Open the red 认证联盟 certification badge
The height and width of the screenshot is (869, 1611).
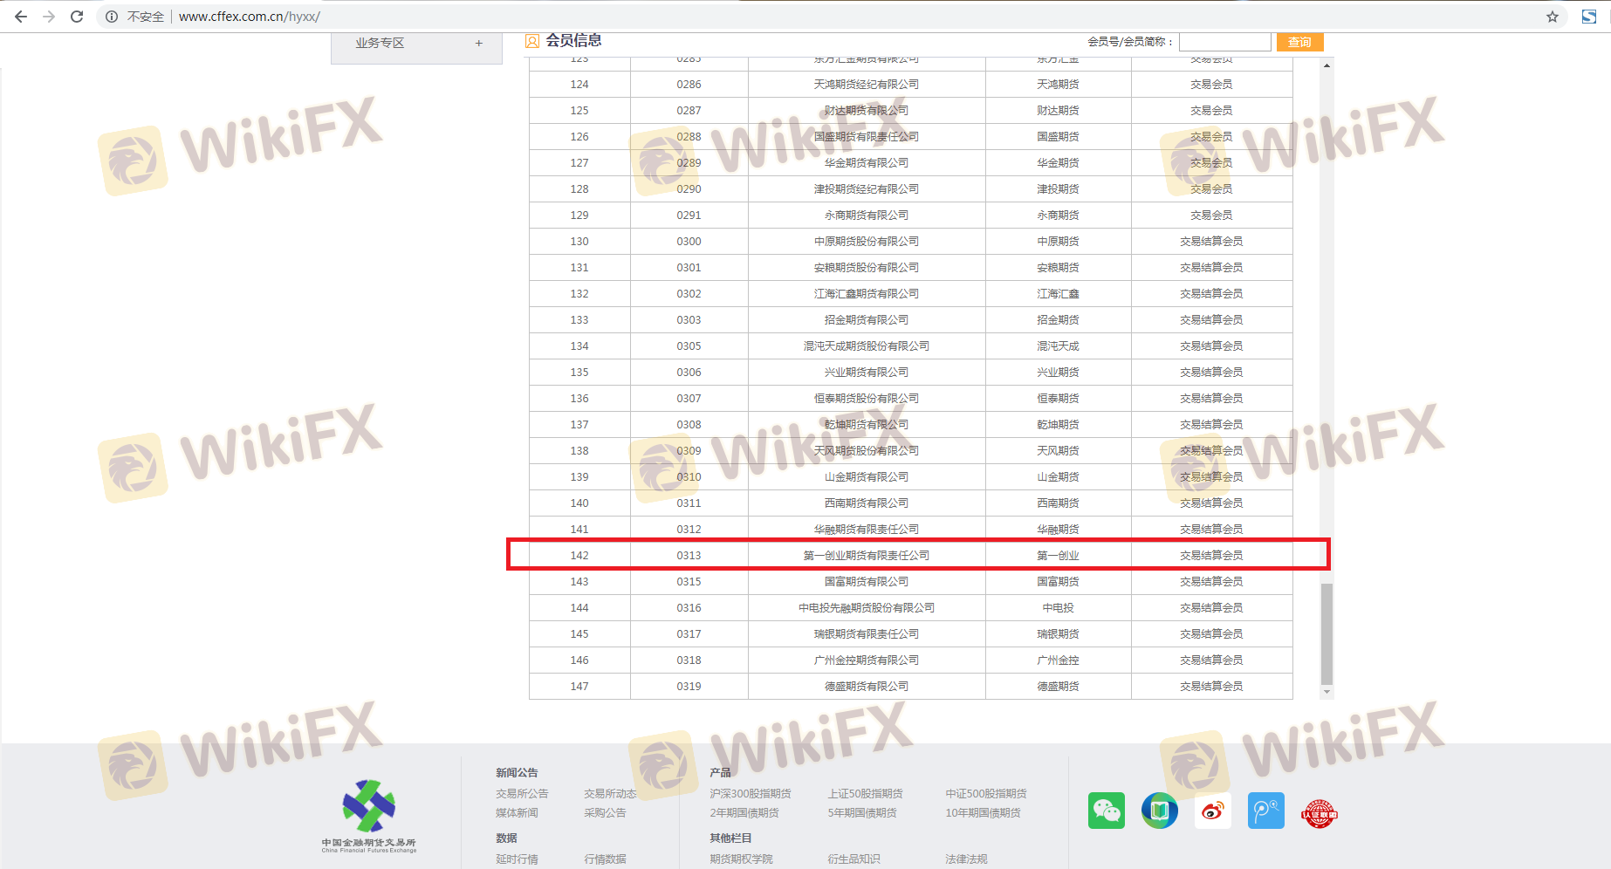tap(1319, 813)
